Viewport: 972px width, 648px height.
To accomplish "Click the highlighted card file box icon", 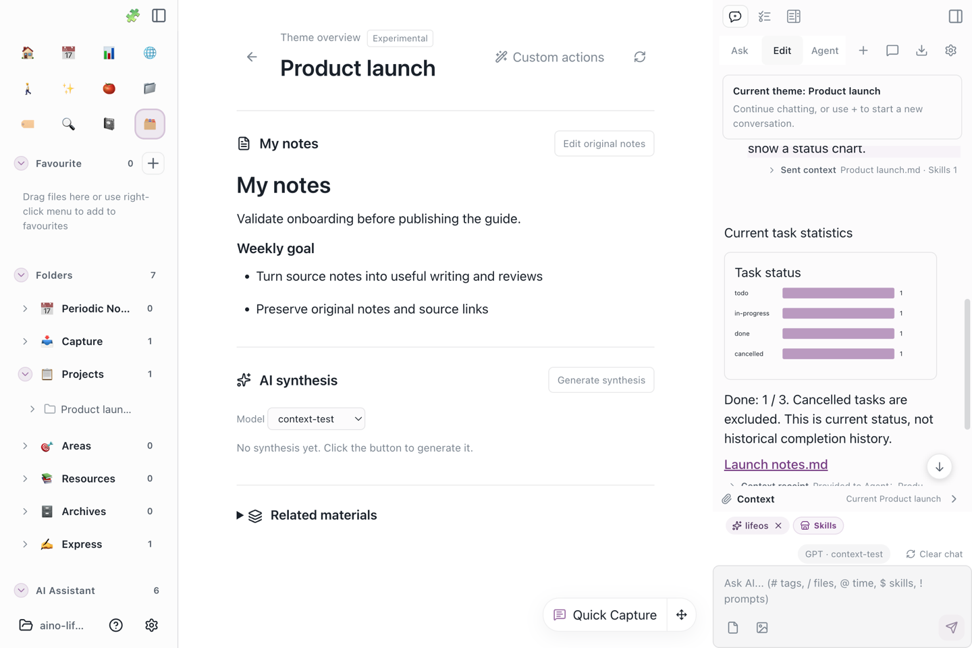I will (150, 124).
